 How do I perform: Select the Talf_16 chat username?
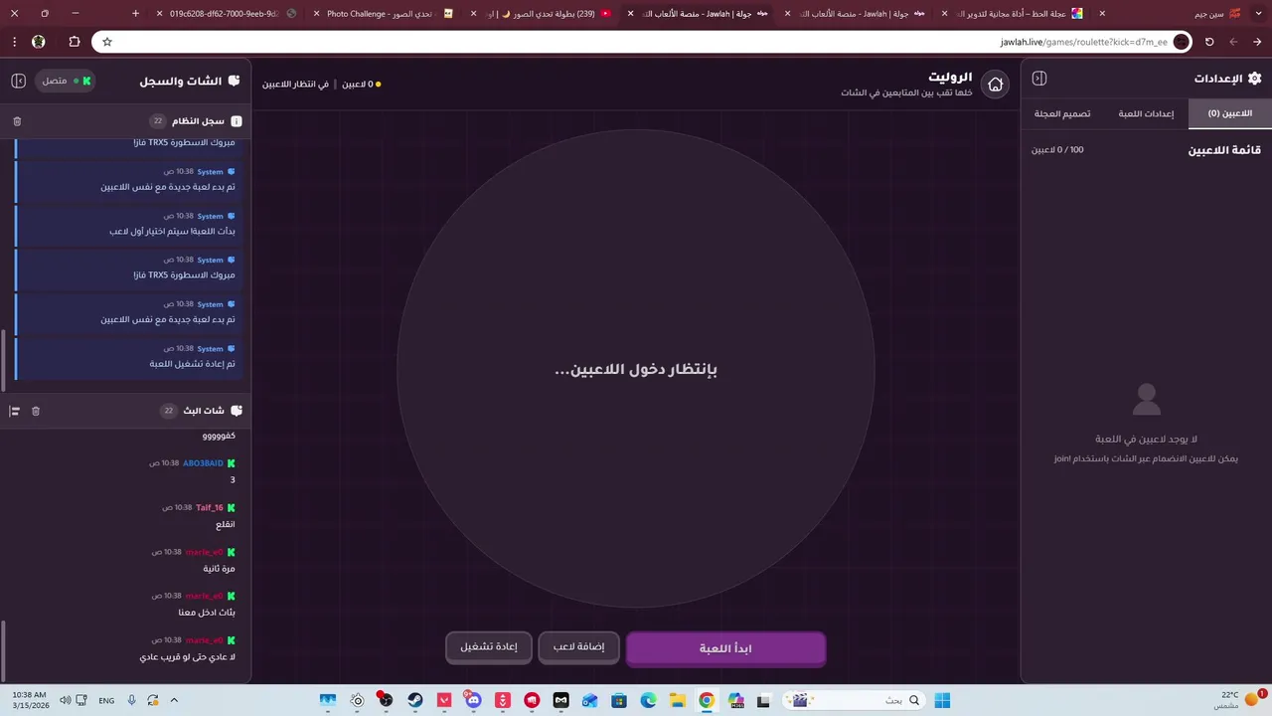[210, 507]
